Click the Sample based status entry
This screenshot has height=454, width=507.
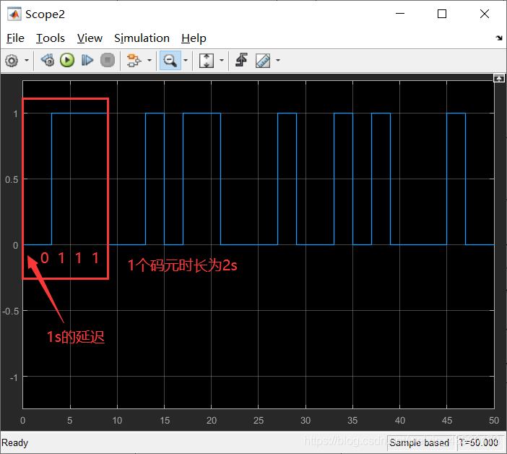point(419,442)
